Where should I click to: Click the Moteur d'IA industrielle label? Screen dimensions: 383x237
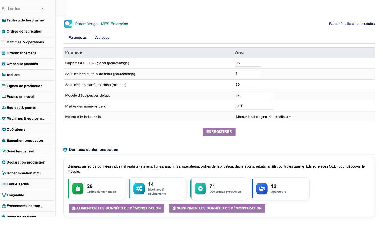click(83, 117)
